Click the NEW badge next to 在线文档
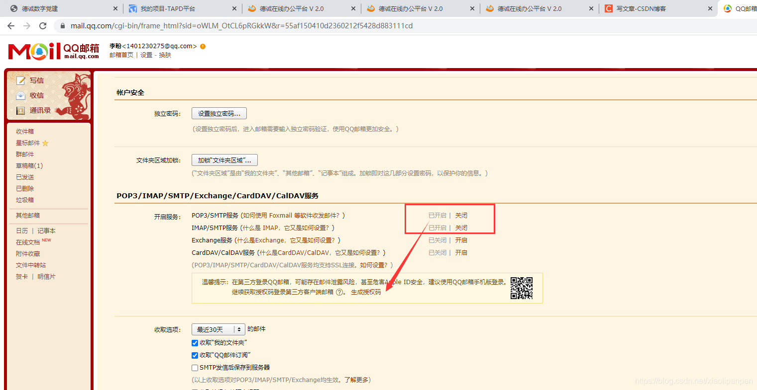Image resolution: width=757 pixels, height=390 pixels. [47, 239]
